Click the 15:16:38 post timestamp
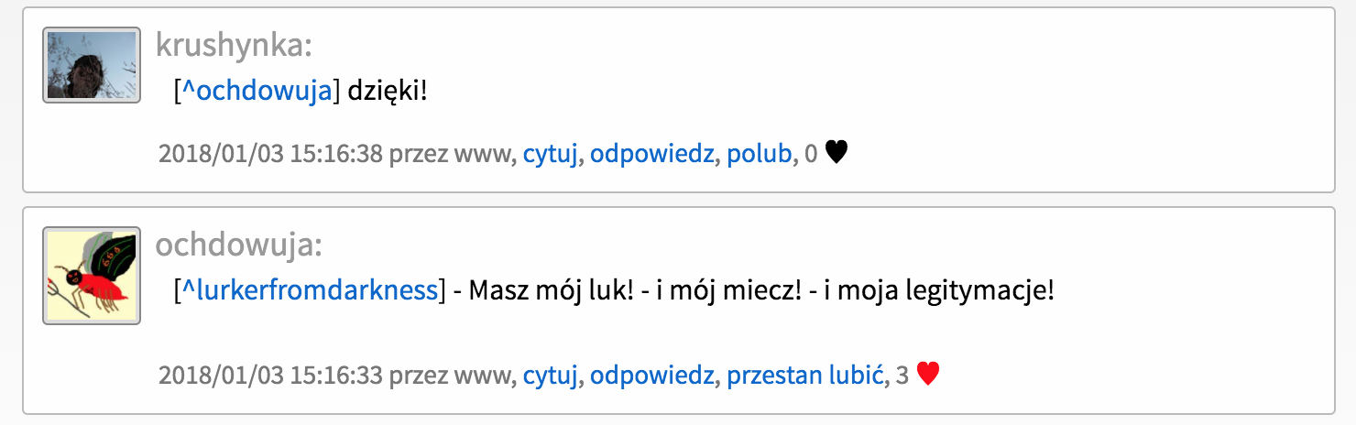1356x425 pixels. pos(270,154)
